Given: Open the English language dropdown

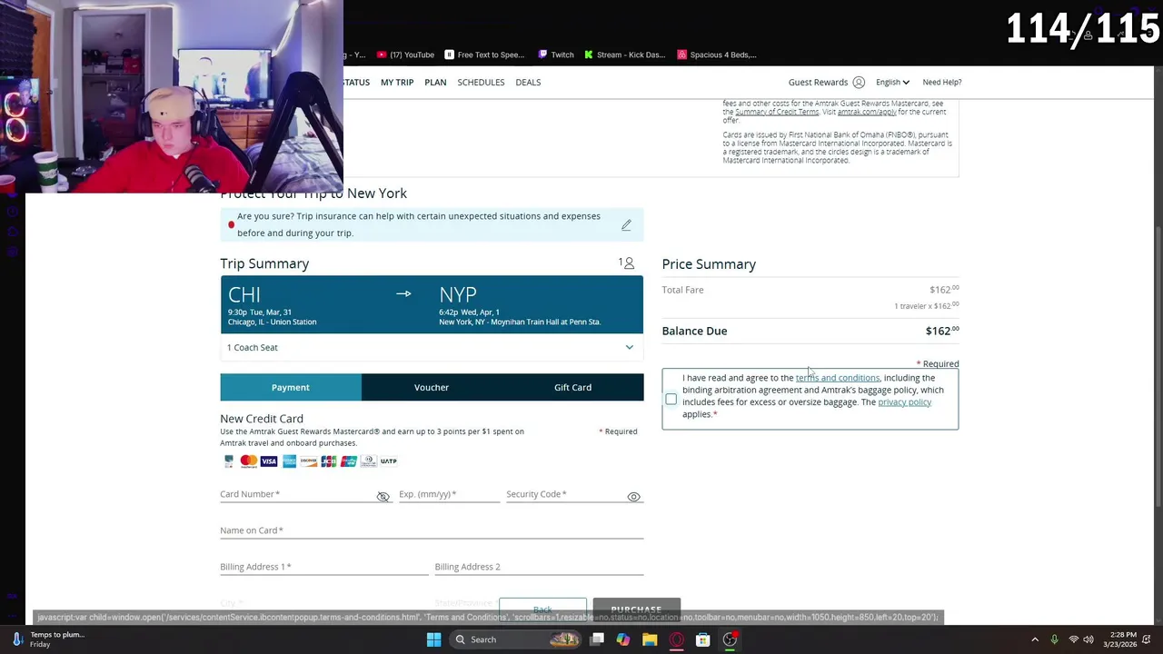Looking at the screenshot, I should tap(892, 82).
